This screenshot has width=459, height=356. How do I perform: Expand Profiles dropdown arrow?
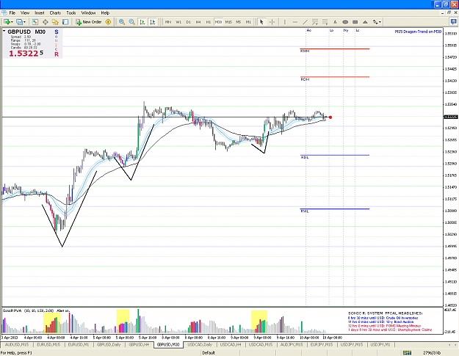tap(24, 22)
